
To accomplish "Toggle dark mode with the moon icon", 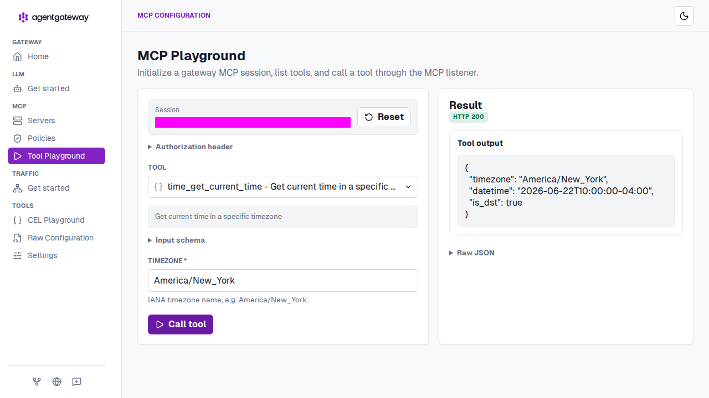I will point(684,16).
